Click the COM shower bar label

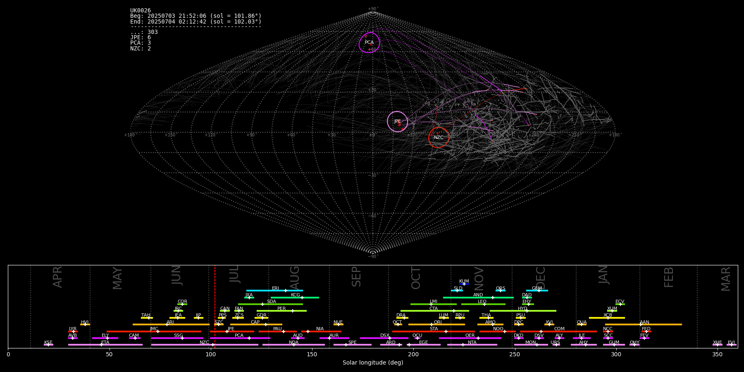pos(559,329)
